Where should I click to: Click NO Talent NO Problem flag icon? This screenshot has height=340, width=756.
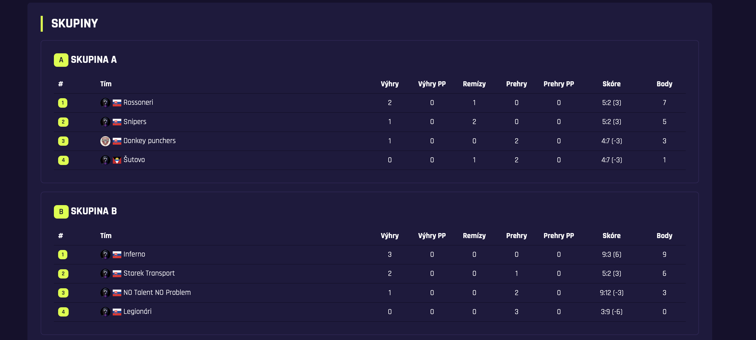point(117,293)
